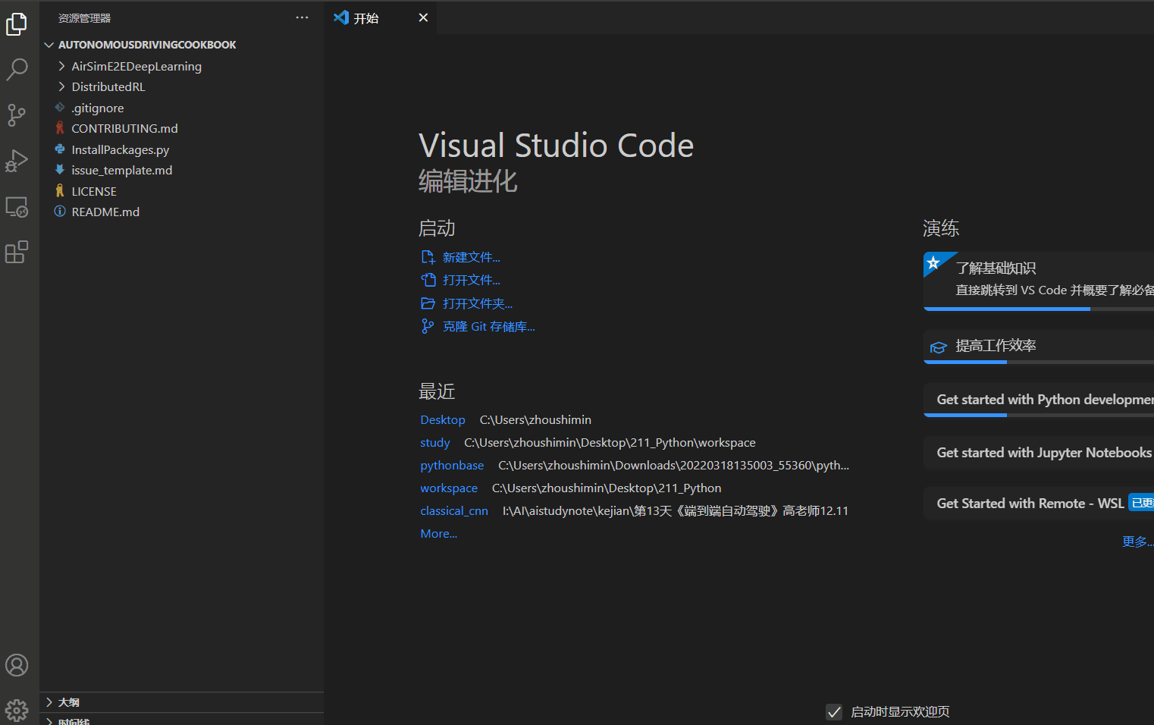Click the 资源管理器 panel title
1154x725 pixels.
point(84,17)
